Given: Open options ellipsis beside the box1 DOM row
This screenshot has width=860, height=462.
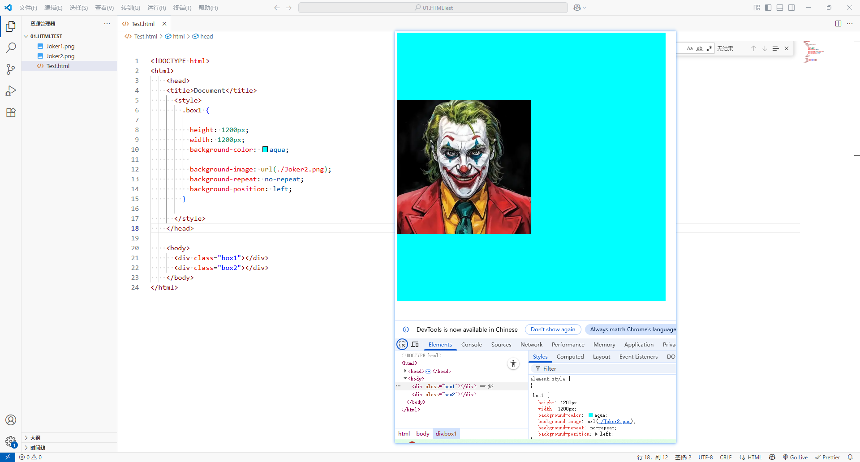Looking at the screenshot, I should tap(398, 386).
